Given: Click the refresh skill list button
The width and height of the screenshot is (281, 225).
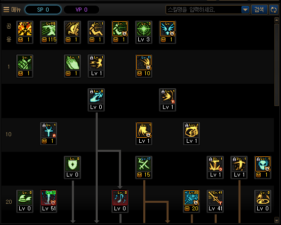Looking at the screenshot, I should coord(273,10).
